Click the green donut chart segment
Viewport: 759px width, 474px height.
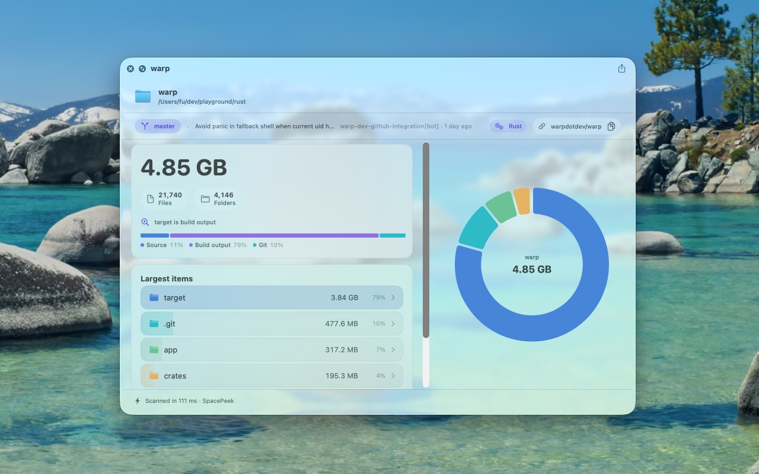coord(502,207)
